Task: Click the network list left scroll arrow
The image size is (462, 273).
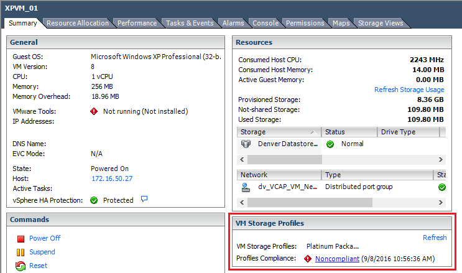Action: [x=243, y=202]
